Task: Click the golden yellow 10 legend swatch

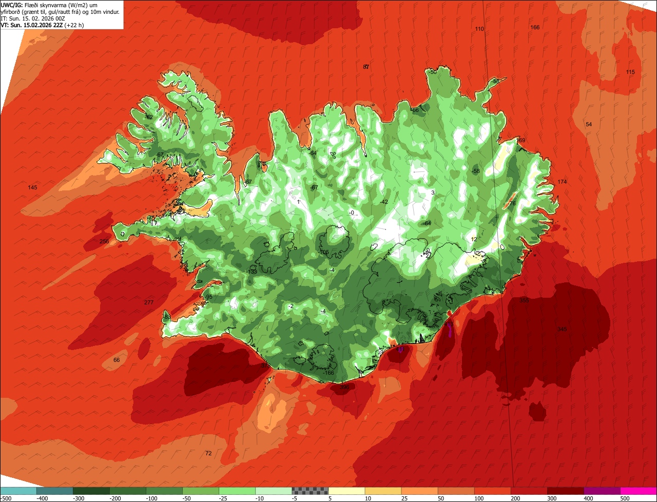Action: [383, 491]
